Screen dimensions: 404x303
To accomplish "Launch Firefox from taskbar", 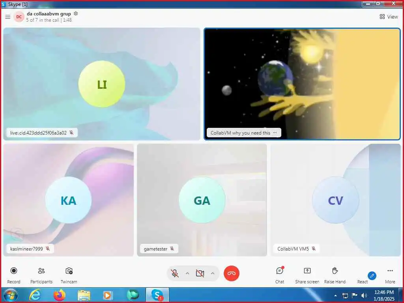I will coord(60,295).
